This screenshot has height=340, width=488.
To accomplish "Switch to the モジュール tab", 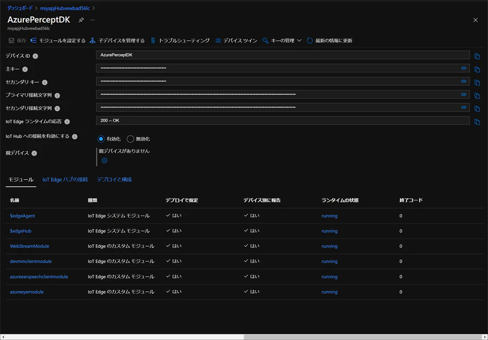I will click(x=21, y=180).
